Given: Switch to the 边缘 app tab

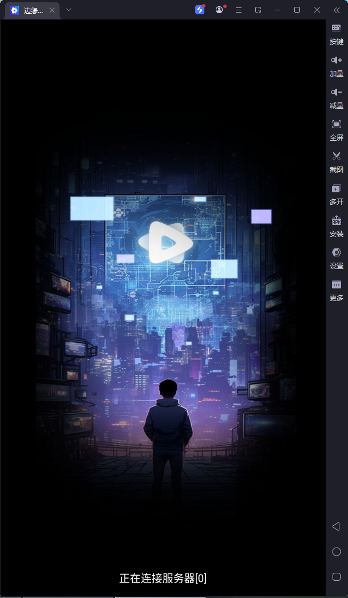Looking at the screenshot, I should tap(29, 10).
